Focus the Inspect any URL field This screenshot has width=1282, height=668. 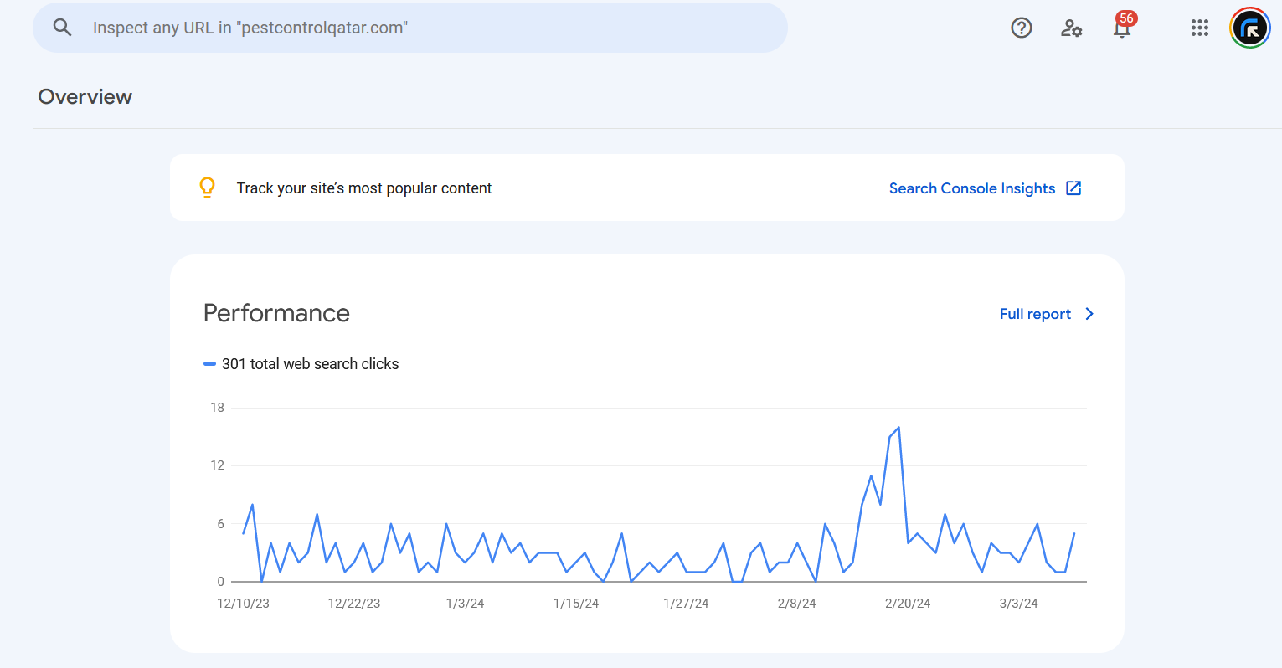419,28
